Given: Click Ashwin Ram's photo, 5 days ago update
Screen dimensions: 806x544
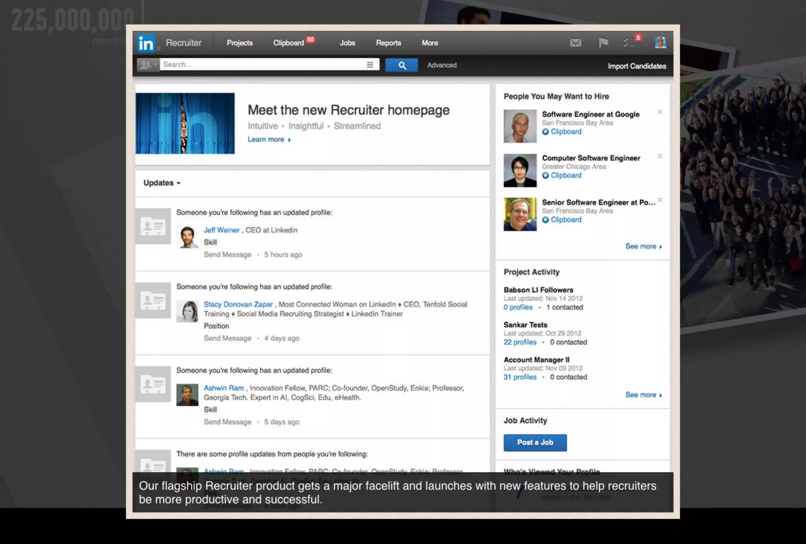Looking at the screenshot, I should point(187,395).
